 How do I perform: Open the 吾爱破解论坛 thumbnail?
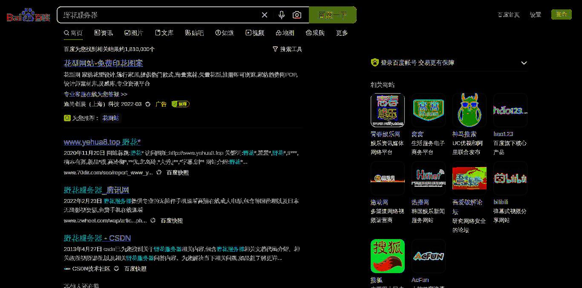[x=470, y=178]
